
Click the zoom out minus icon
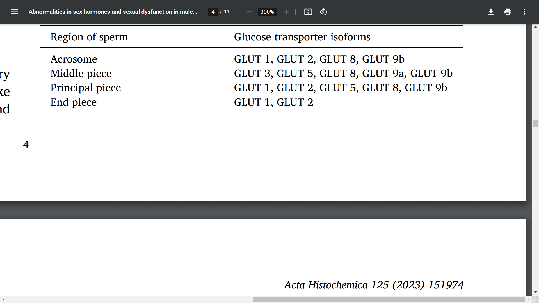pos(249,12)
